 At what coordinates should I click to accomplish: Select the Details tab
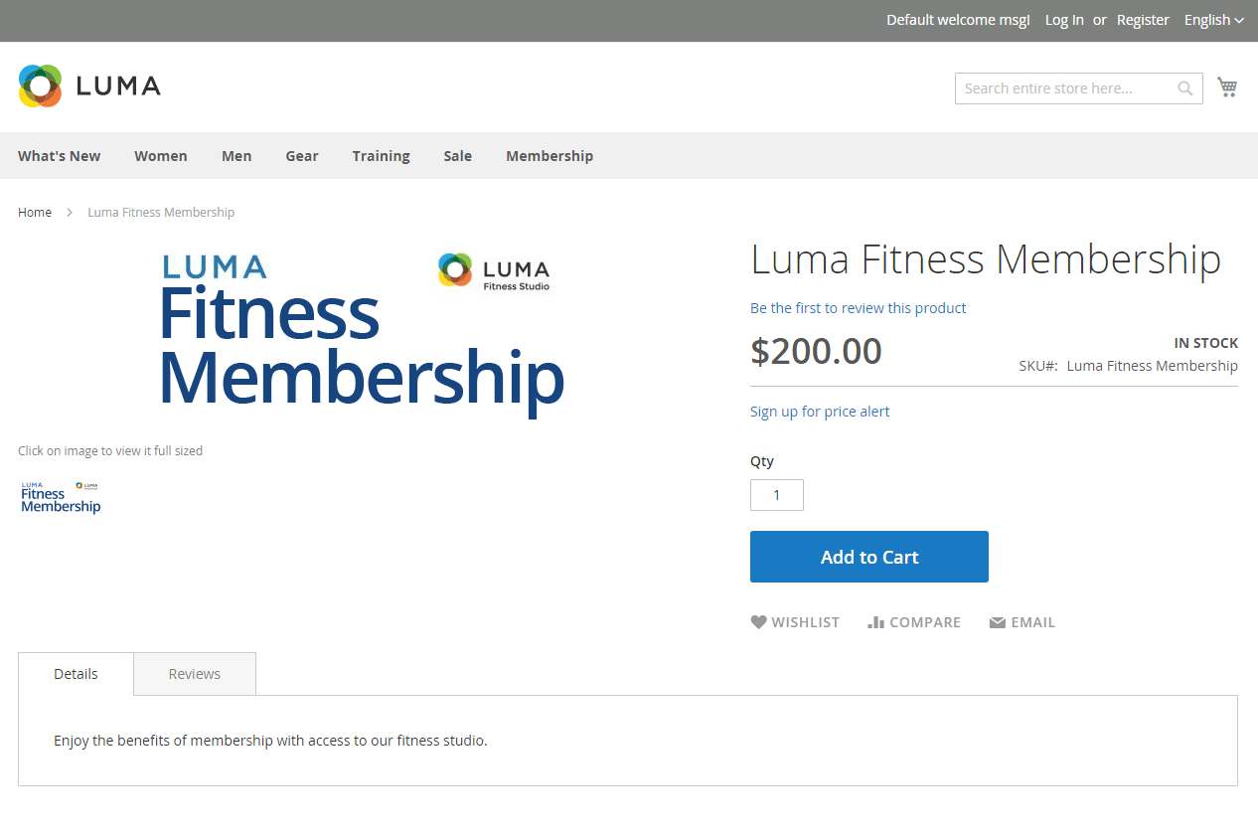76,674
